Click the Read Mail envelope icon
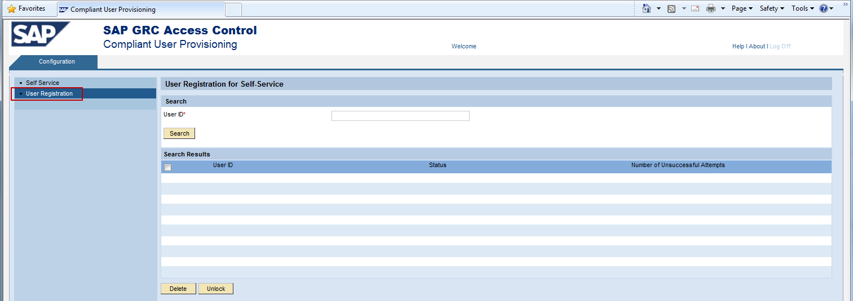 coord(695,8)
